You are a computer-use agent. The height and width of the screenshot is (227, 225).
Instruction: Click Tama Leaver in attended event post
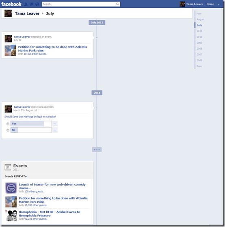pos(22,37)
